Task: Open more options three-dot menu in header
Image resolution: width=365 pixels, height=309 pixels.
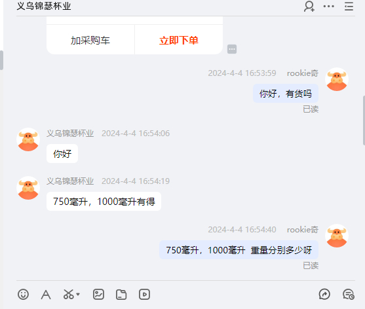Action: click(x=329, y=7)
